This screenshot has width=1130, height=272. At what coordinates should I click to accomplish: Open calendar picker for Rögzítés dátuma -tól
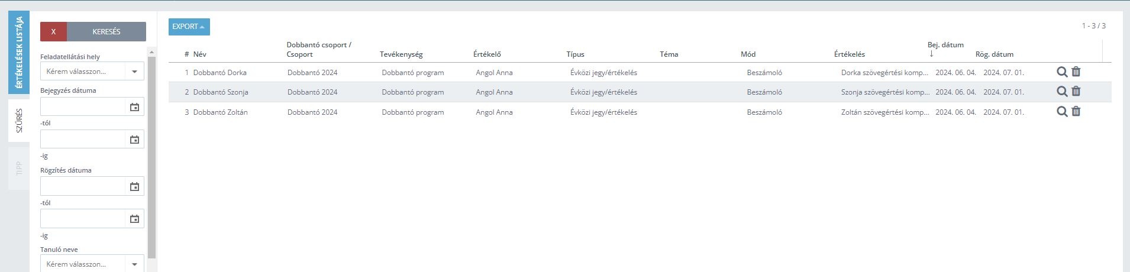click(134, 186)
